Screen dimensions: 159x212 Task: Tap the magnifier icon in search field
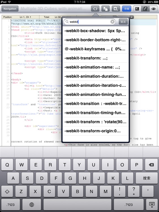click(x=67, y=22)
